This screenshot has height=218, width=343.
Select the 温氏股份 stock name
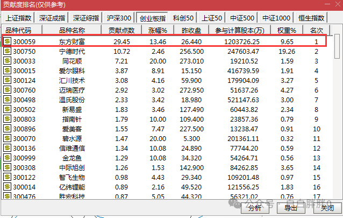click(x=72, y=100)
